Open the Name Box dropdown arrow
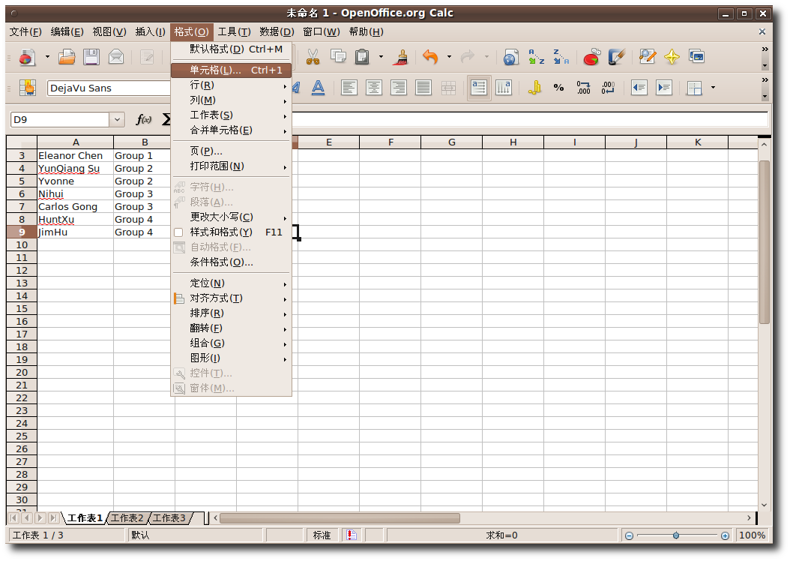Viewport: 790px width, 561px height. 117,119
